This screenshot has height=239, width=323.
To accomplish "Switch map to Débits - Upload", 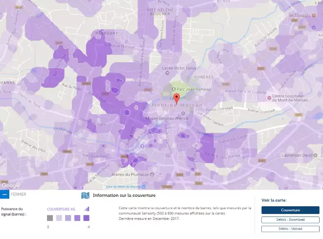I will 290,228.
